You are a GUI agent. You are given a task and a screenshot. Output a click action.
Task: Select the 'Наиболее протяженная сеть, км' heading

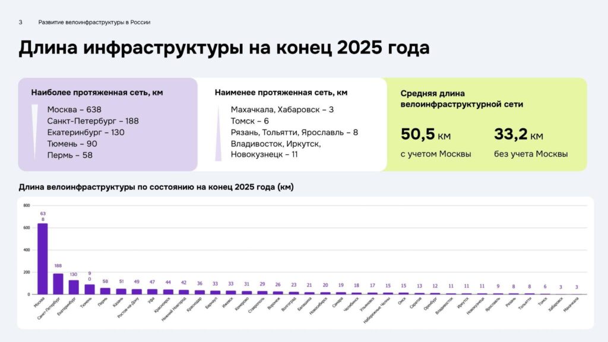(x=97, y=93)
